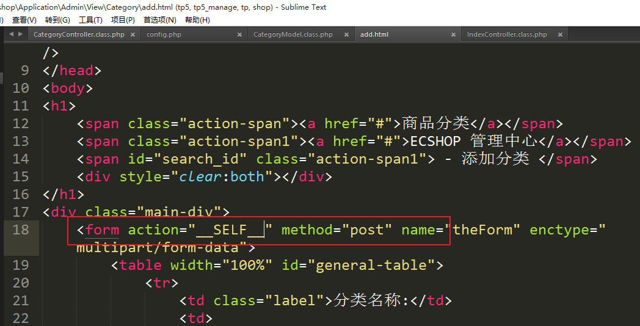This screenshot has height=326, width=640.
Task: Click the tab scroll left arrow
Action: coord(11,34)
